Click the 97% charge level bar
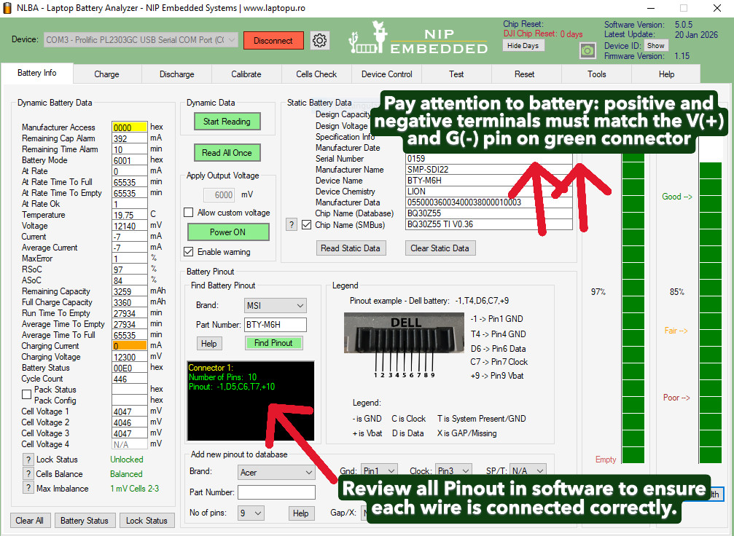The width and height of the screenshot is (734, 536). pos(633,309)
